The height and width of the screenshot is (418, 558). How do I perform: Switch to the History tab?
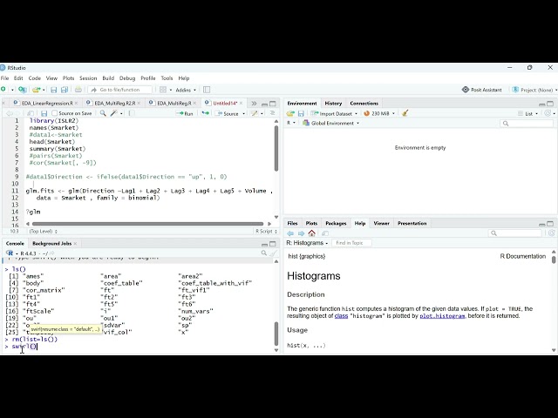point(333,103)
